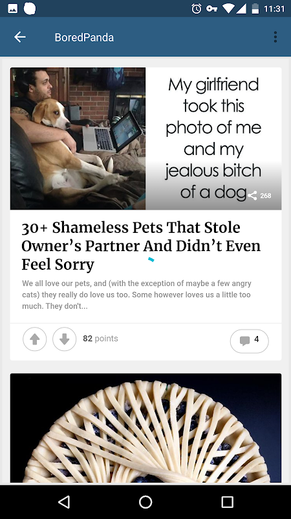Open recent apps square button
This screenshot has width=291, height=519.
227,501
